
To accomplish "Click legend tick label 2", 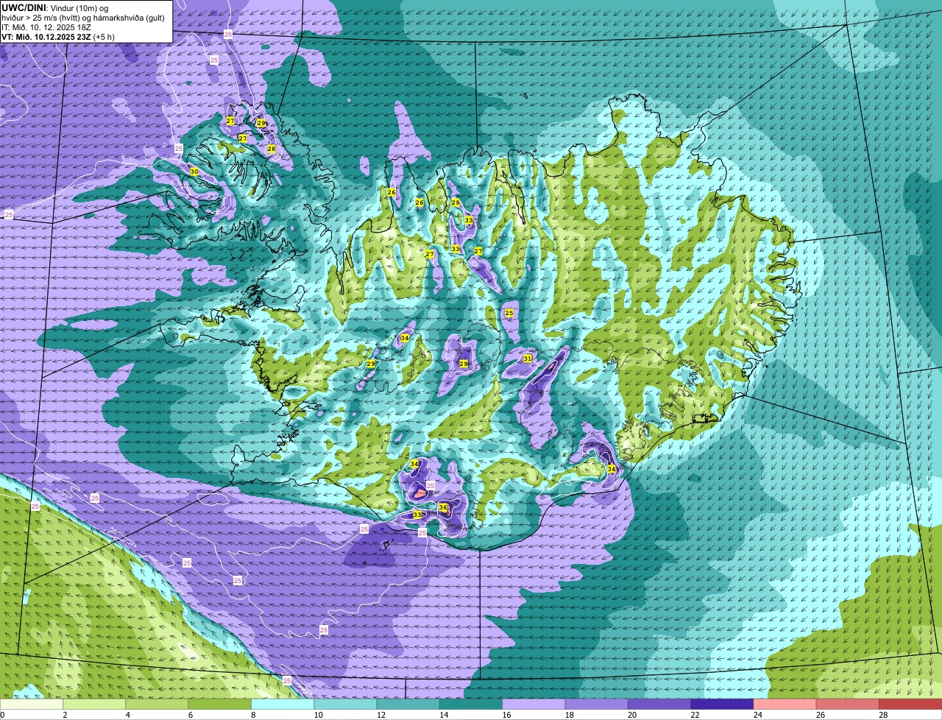I will click(x=65, y=715).
